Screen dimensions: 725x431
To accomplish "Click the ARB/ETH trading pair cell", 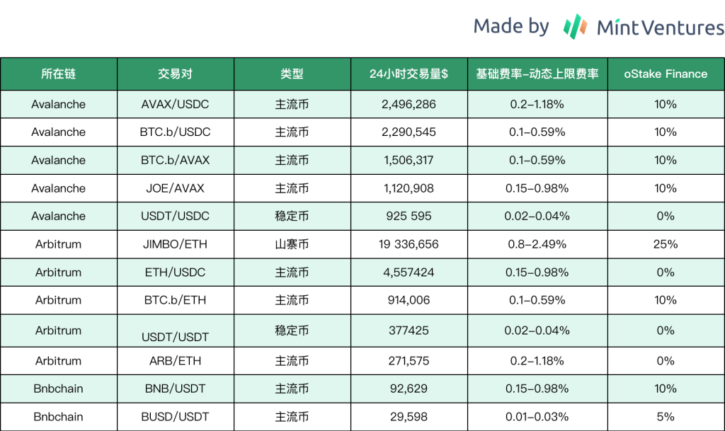I will coord(175,361).
